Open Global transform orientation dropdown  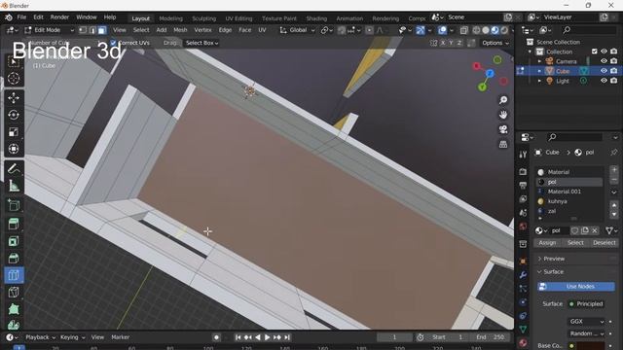point(297,30)
